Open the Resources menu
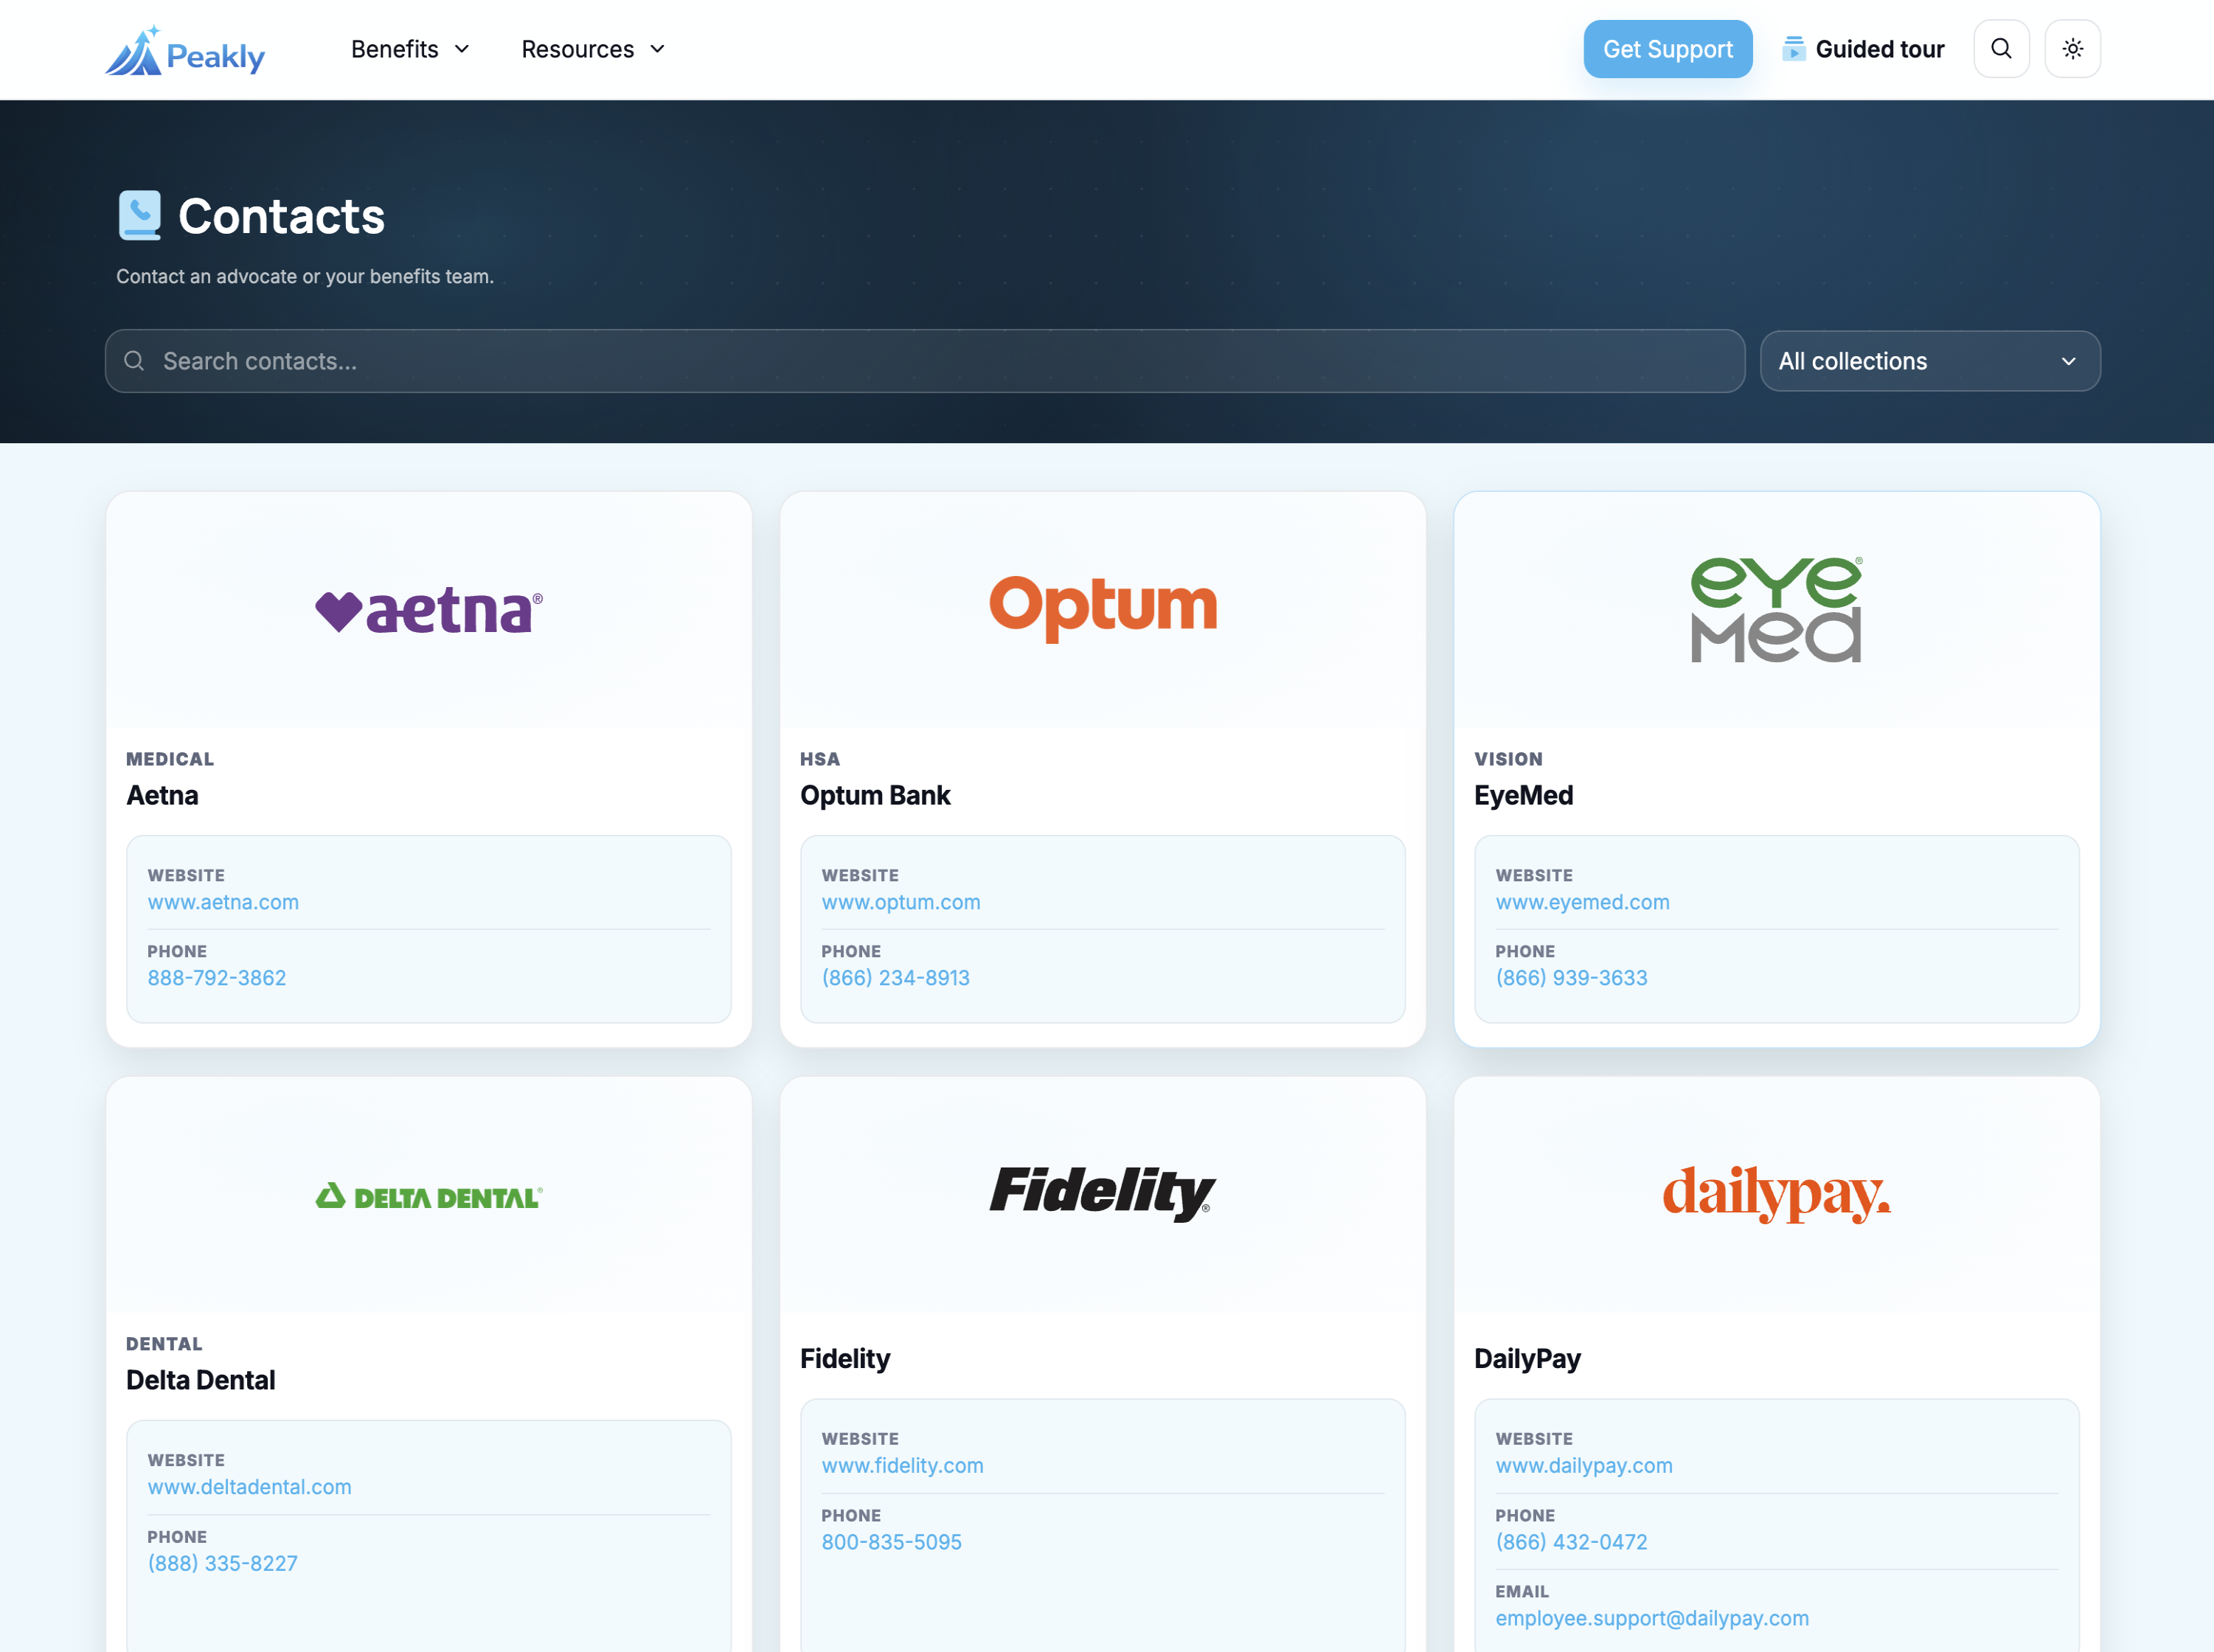Image resolution: width=2214 pixels, height=1652 pixels. pos(593,49)
